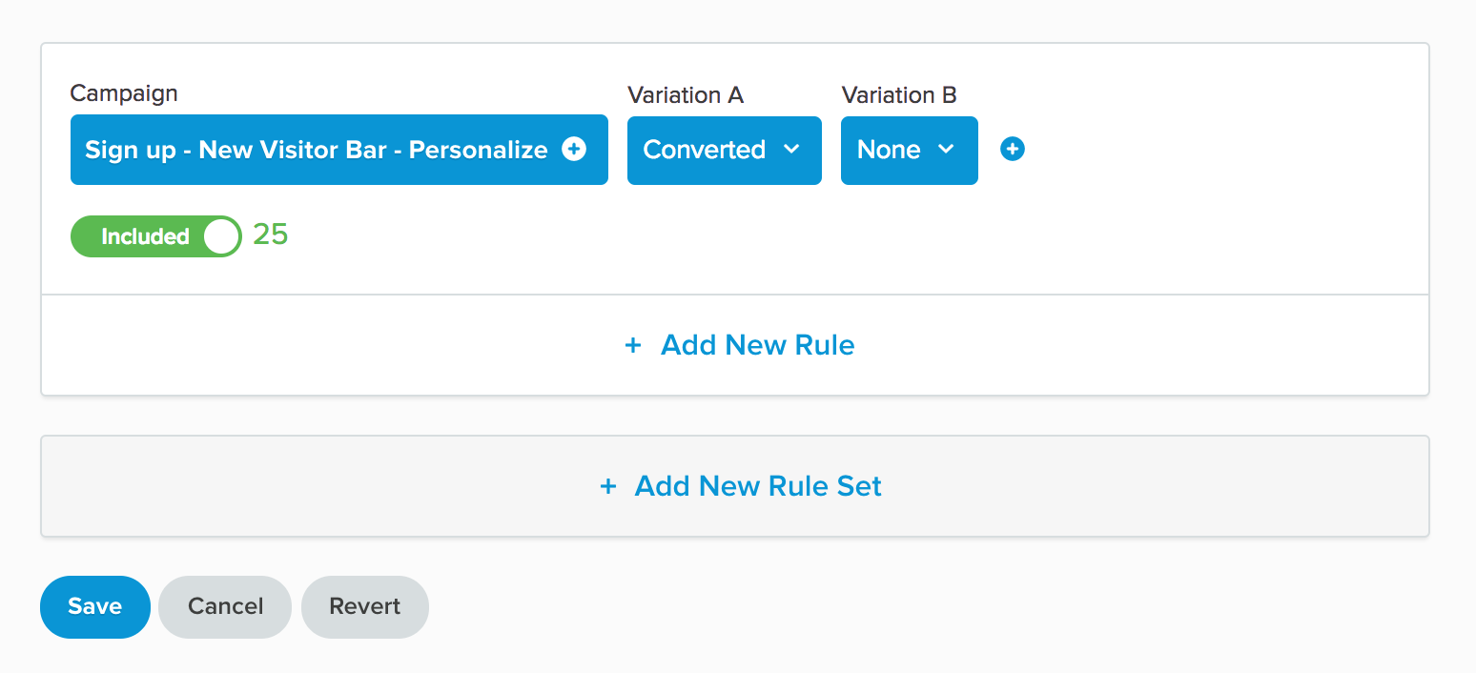Save the rule changes
1476x673 pixels.
click(95, 606)
